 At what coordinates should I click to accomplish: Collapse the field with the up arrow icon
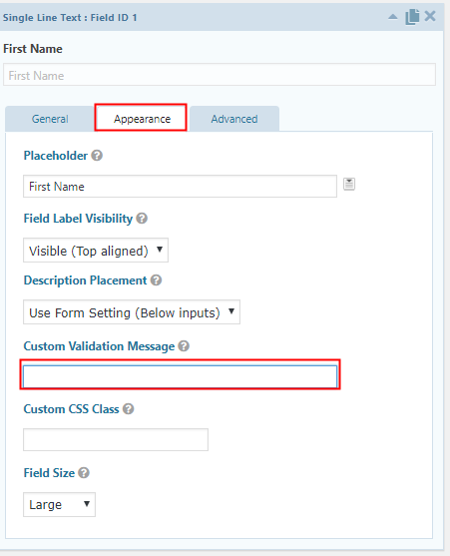pos(392,17)
